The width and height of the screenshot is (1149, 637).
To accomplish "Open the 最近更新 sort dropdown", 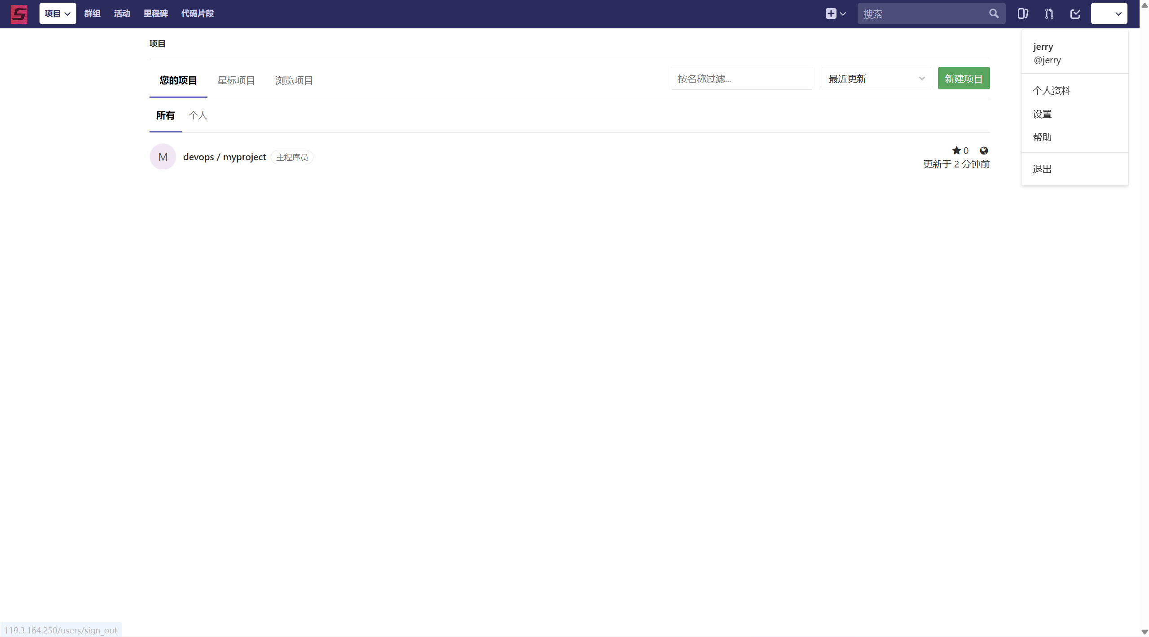I will [876, 79].
